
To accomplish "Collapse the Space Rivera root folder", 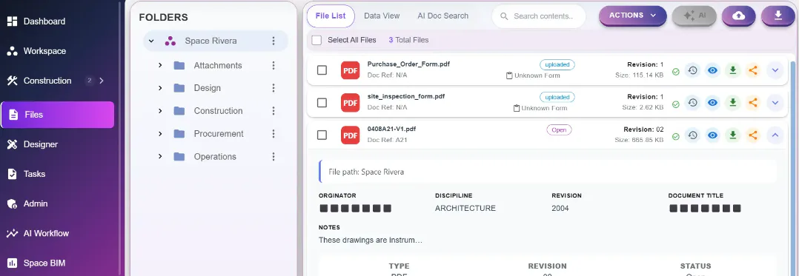I will (x=151, y=41).
